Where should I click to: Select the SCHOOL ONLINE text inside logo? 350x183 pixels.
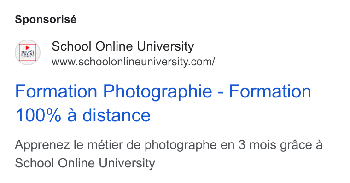pyautogui.click(x=28, y=53)
